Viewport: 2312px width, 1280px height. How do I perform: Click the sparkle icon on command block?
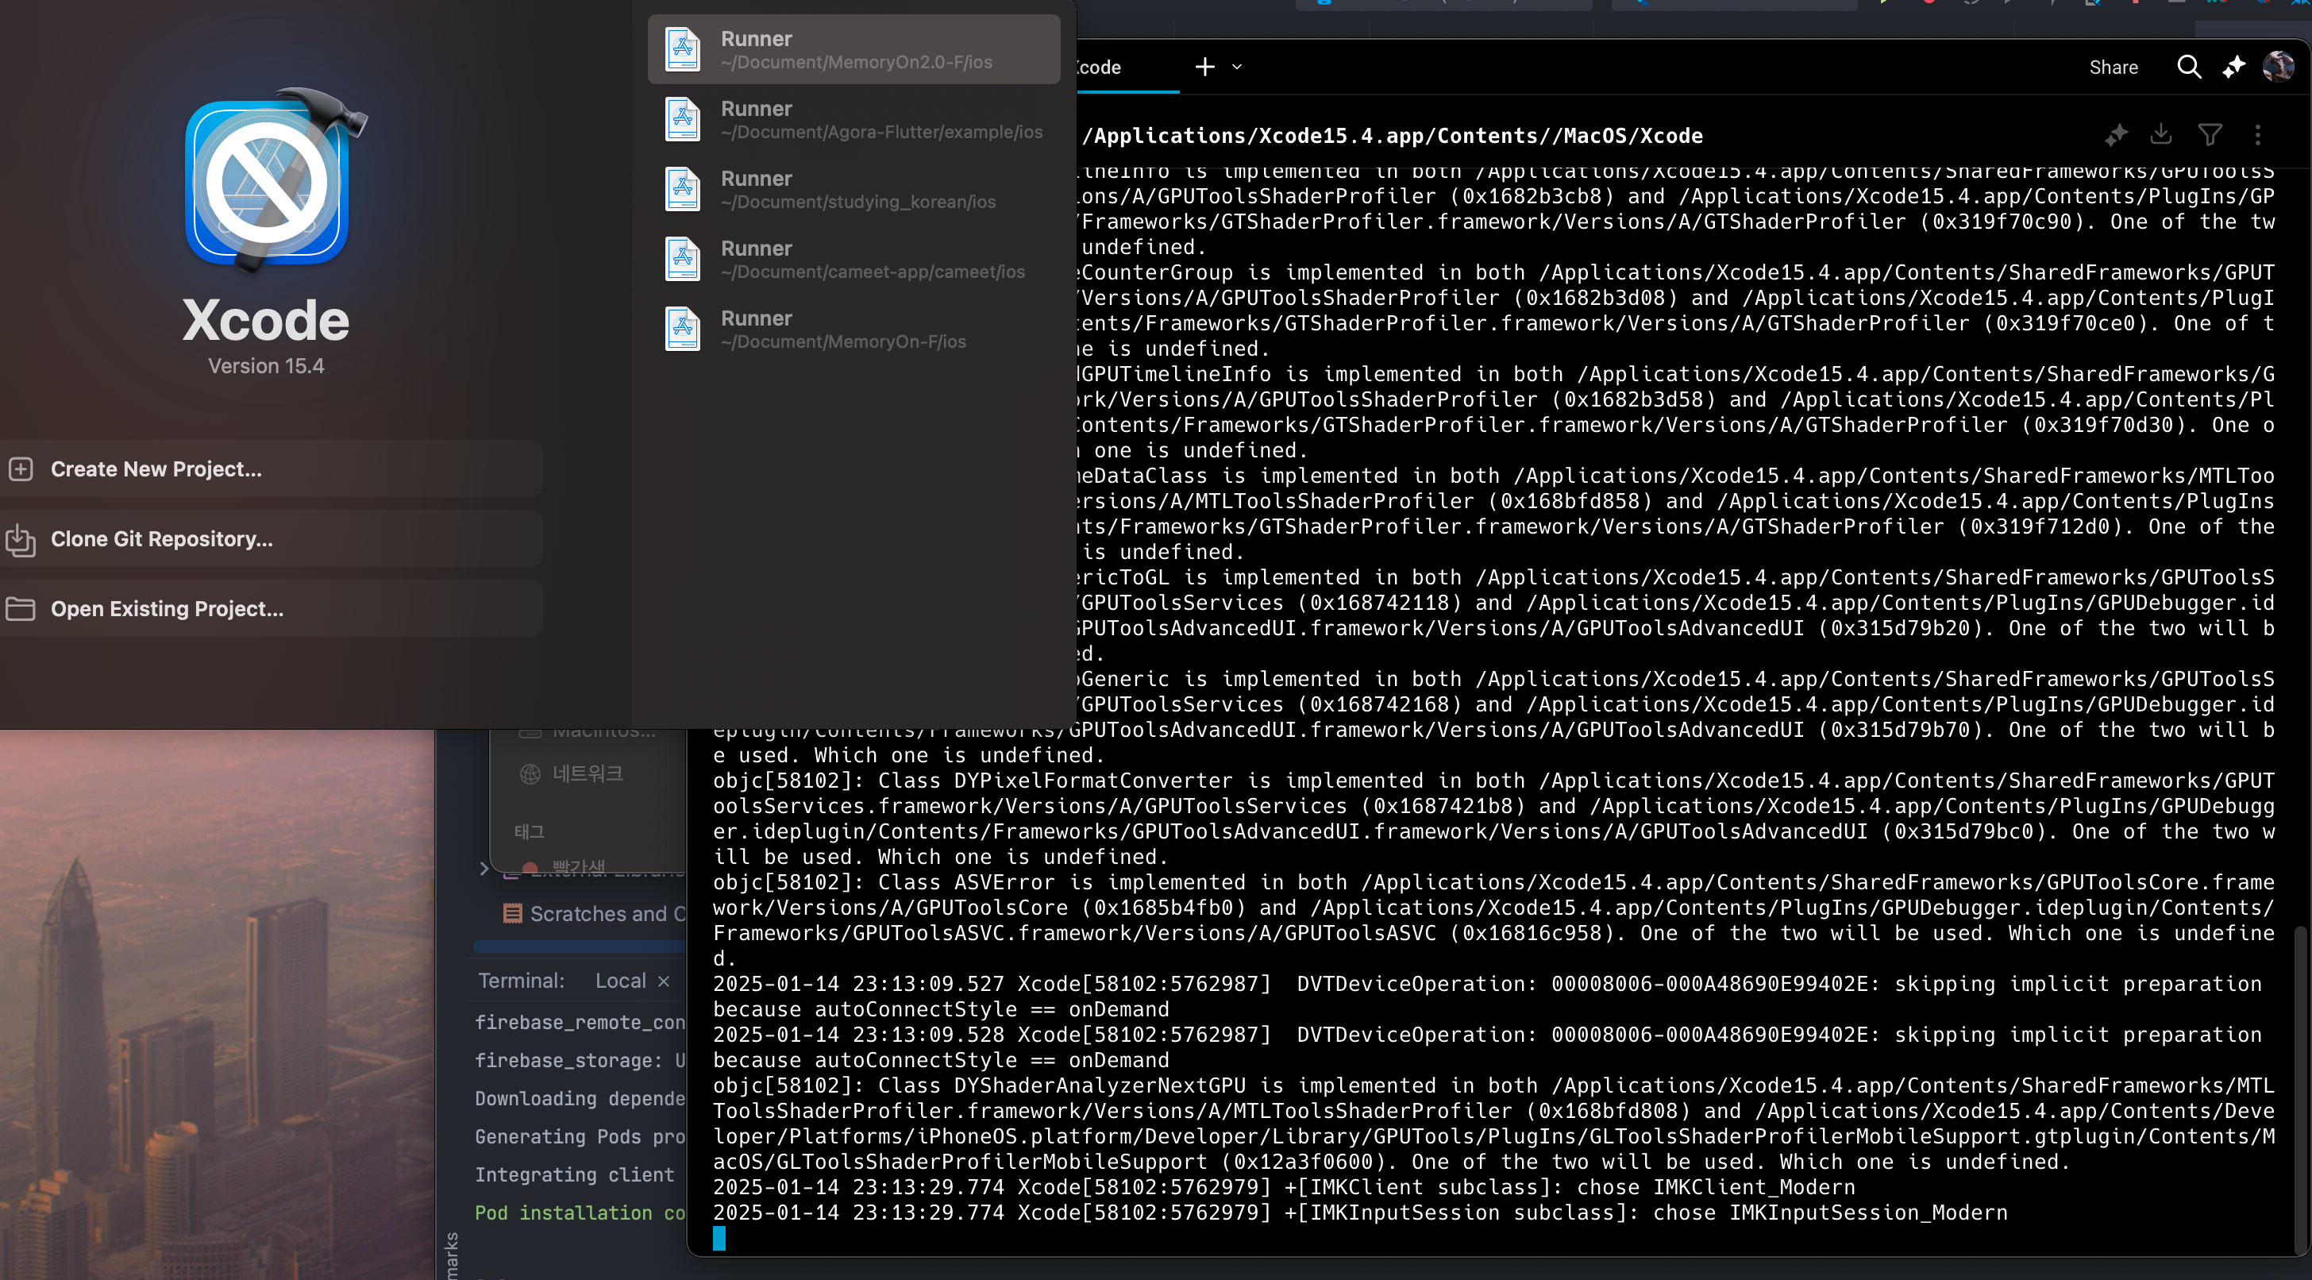pyautogui.click(x=2117, y=136)
